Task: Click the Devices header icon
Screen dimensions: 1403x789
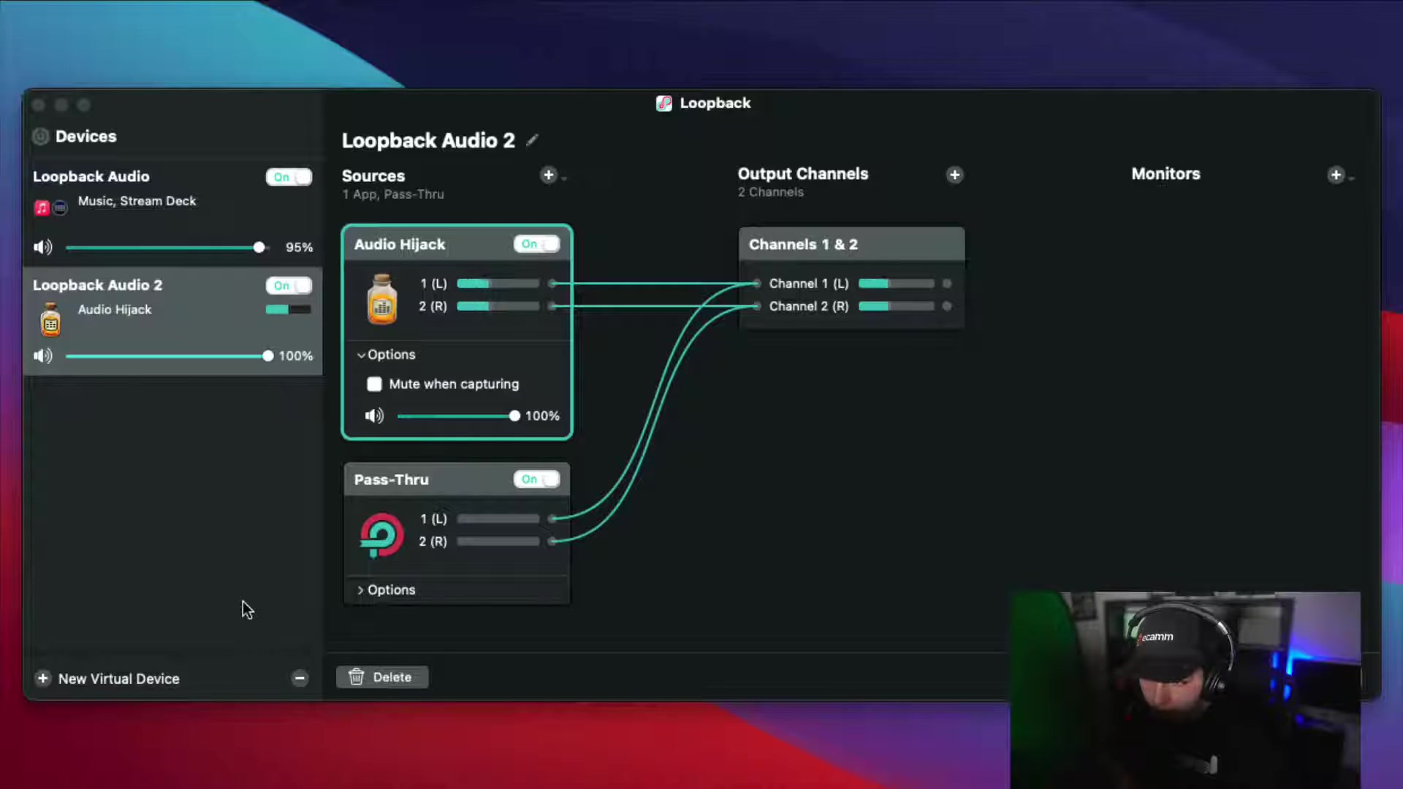Action: [x=41, y=137]
